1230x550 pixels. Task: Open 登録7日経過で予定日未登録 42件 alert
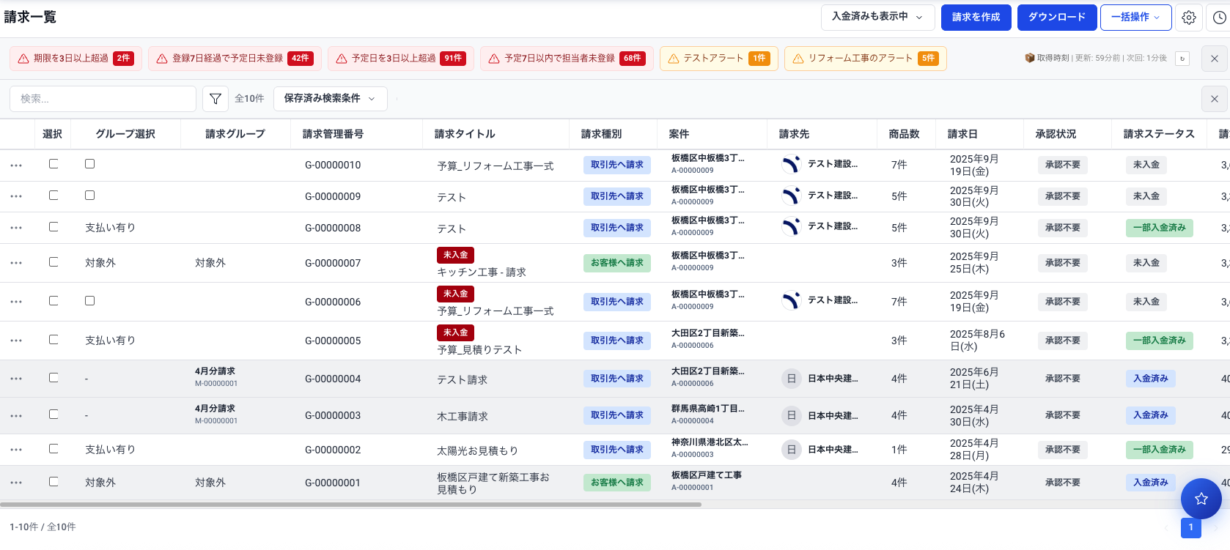click(235, 59)
